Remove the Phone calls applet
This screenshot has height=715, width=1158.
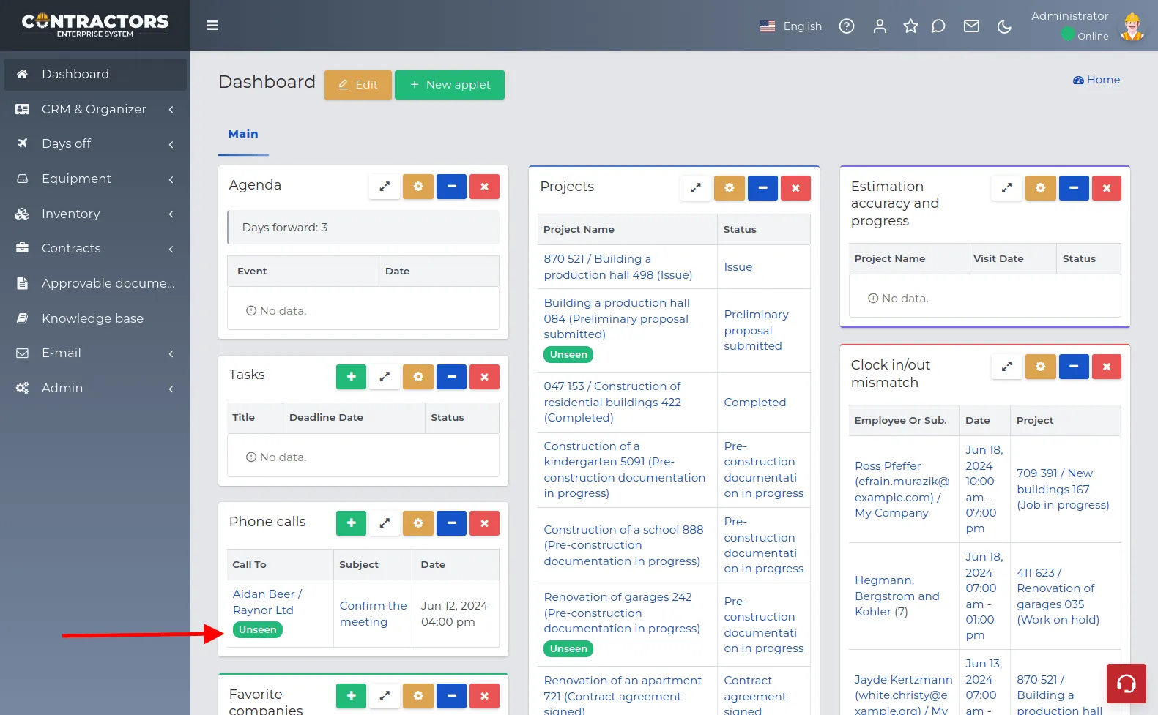click(x=484, y=523)
